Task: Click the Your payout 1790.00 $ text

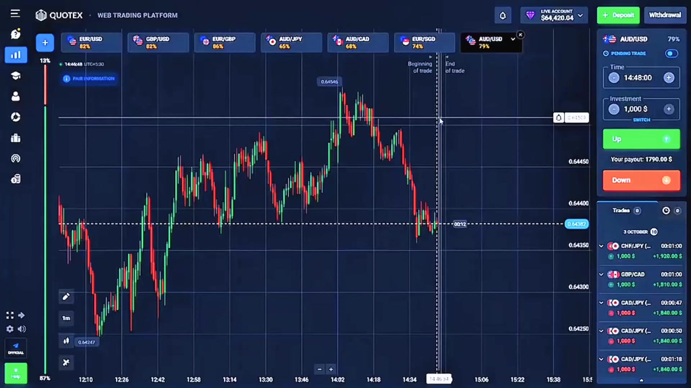Action: click(x=641, y=160)
